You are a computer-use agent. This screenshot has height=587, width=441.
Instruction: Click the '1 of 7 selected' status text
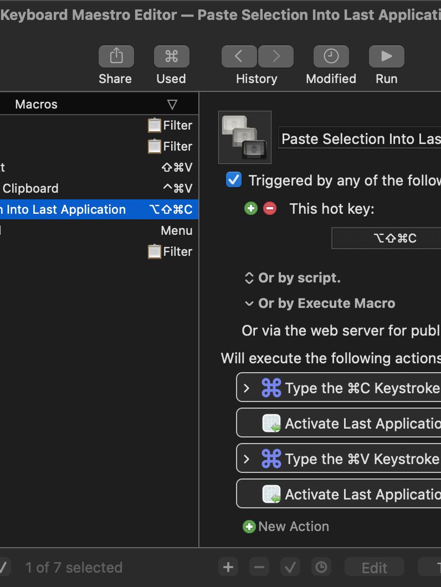coord(74,568)
